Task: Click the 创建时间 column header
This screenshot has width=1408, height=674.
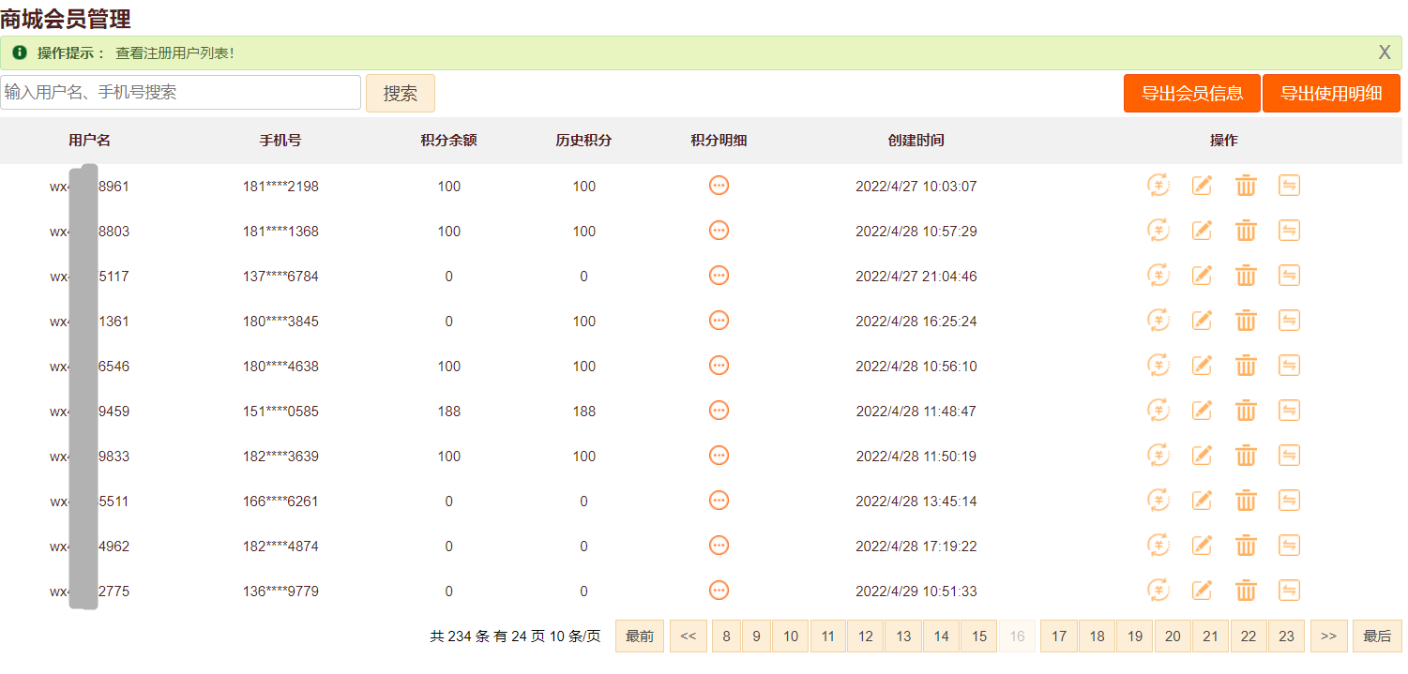Action: [x=916, y=141]
